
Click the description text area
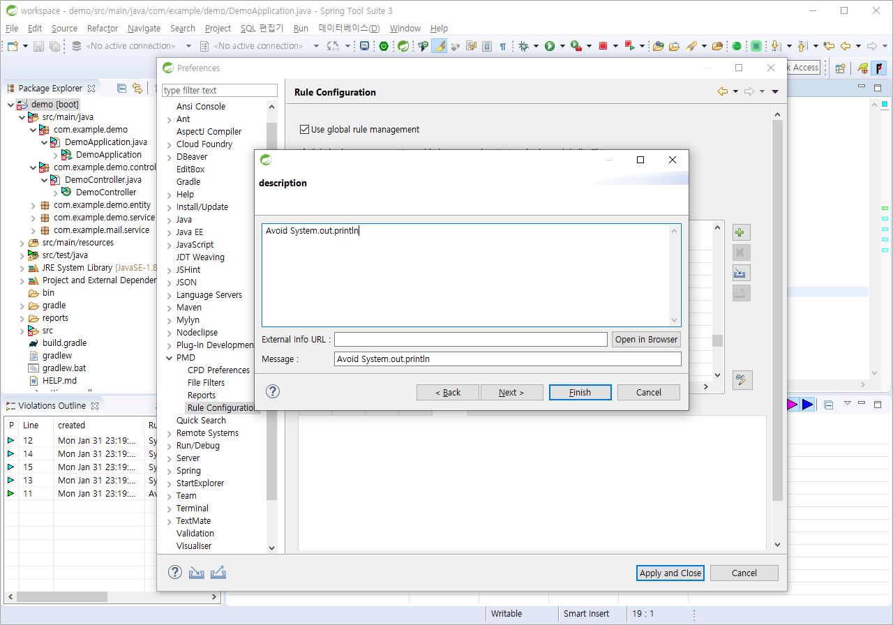tap(472, 275)
